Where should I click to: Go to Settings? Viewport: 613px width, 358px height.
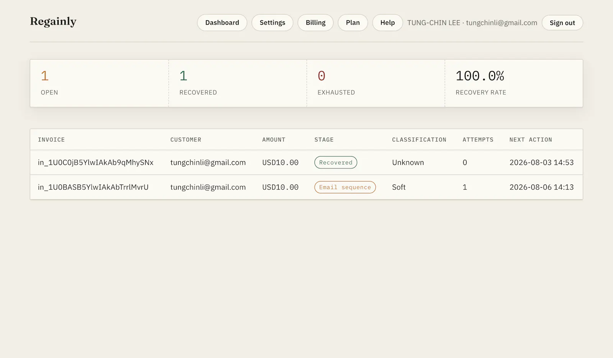pos(272,23)
